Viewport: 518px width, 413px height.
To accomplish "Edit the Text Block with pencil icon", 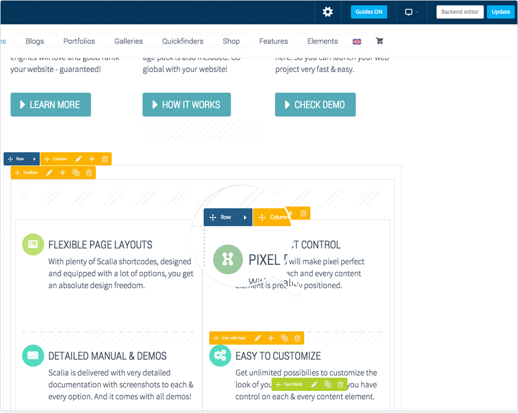I will click(314, 384).
